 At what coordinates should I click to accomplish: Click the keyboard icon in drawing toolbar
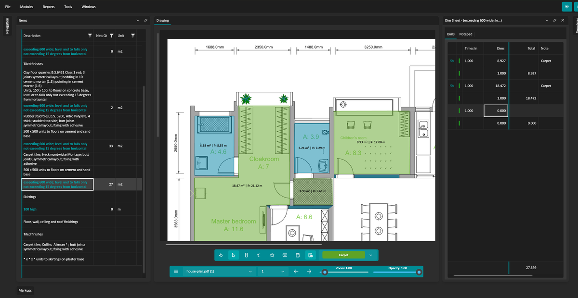pos(285,255)
